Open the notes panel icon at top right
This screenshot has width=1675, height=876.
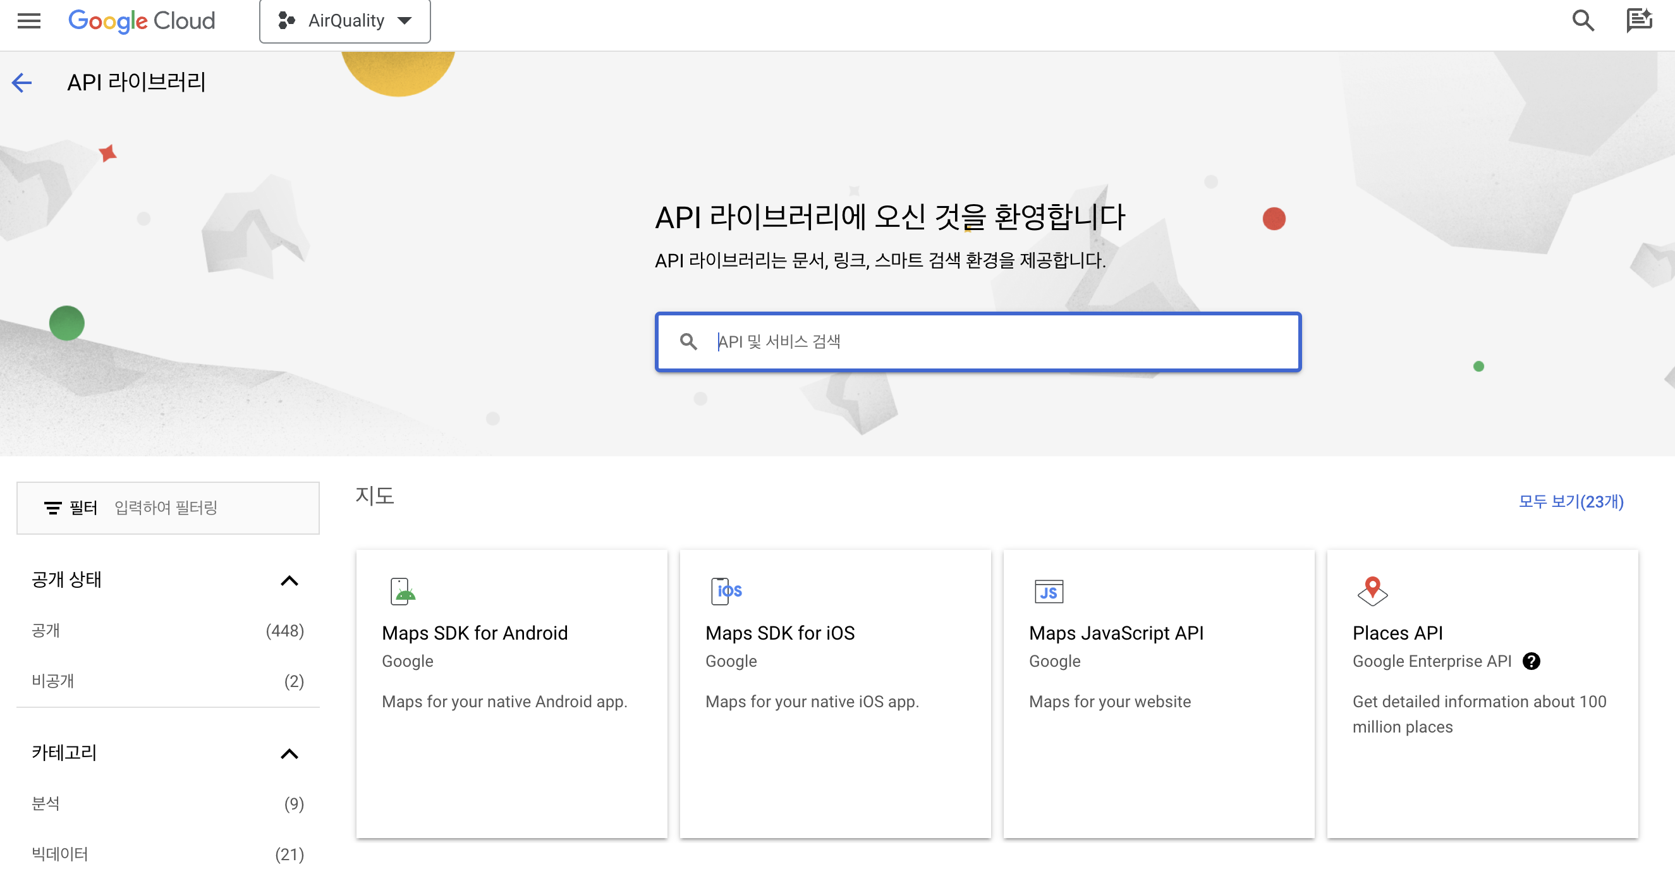point(1638,21)
